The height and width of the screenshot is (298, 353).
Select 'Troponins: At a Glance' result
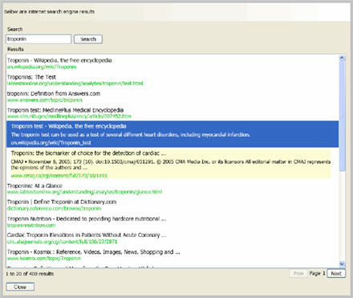pos(34,186)
